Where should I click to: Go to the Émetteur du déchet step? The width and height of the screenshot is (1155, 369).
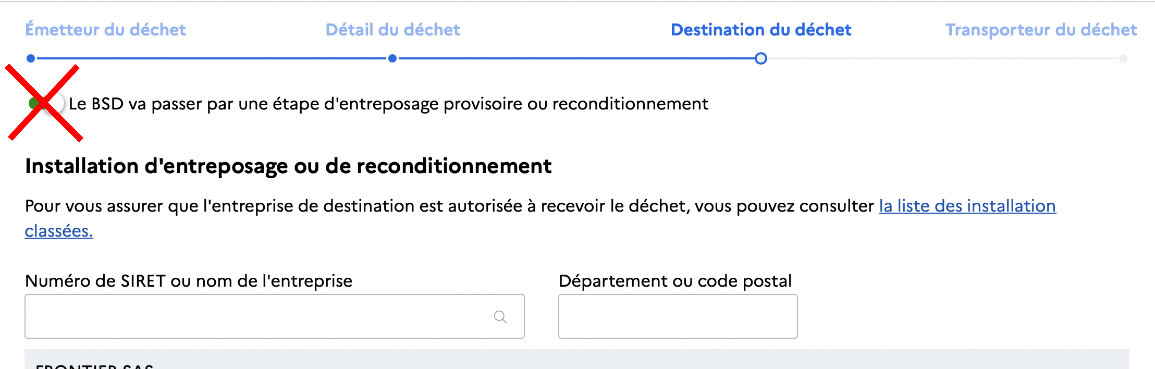coord(105,30)
